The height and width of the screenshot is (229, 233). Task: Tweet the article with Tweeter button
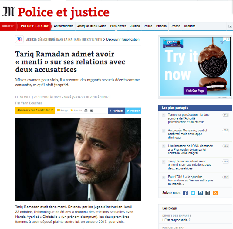pos(133,111)
